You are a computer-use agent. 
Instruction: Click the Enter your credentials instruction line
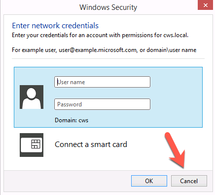pyautogui.click(x=100, y=35)
